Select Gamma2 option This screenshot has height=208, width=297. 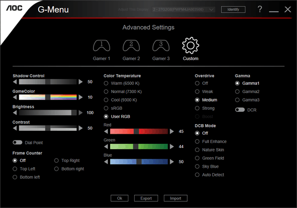(247, 92)
